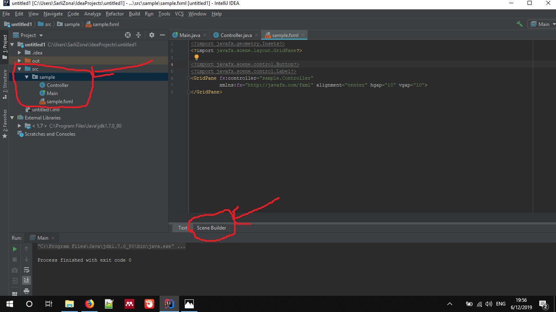Image resolution: width=556 pixels, height=312 pixels.
Task: Click the stop process square icon in Run panel
Action: coord(15,259)
